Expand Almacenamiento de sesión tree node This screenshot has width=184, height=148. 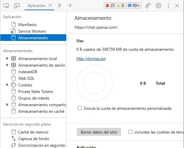(x=7, y=65)
